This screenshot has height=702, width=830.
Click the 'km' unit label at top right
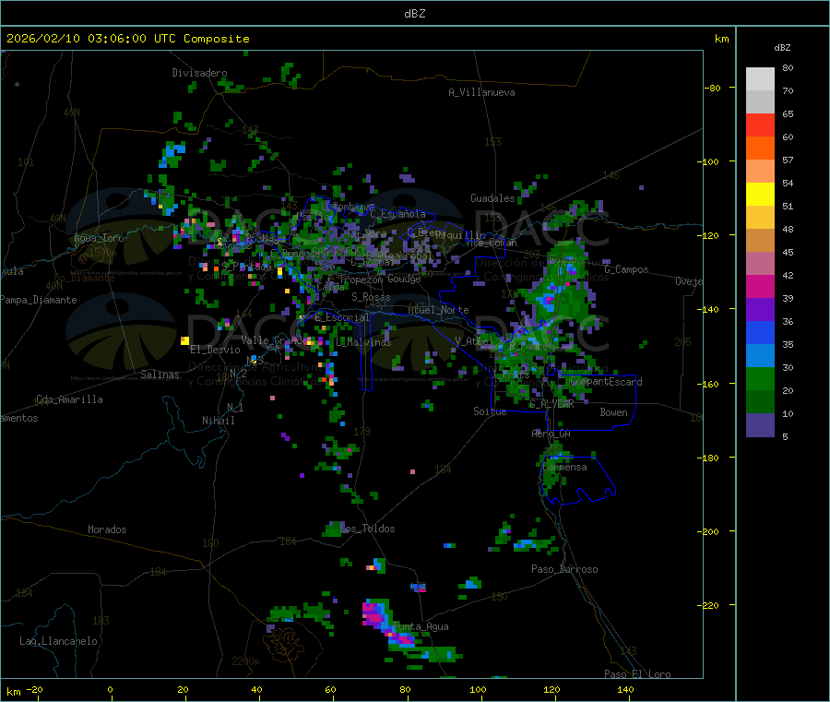[x=721, y=39]
